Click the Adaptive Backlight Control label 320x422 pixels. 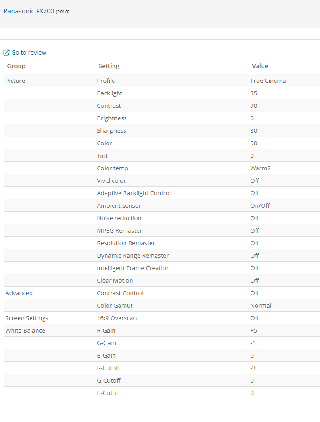(x=134, y=193)
